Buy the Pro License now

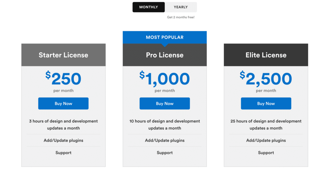coord(165,103)
